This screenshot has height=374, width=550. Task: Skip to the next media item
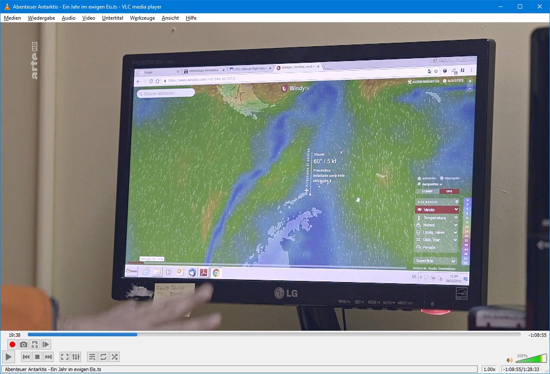[48, 357]
